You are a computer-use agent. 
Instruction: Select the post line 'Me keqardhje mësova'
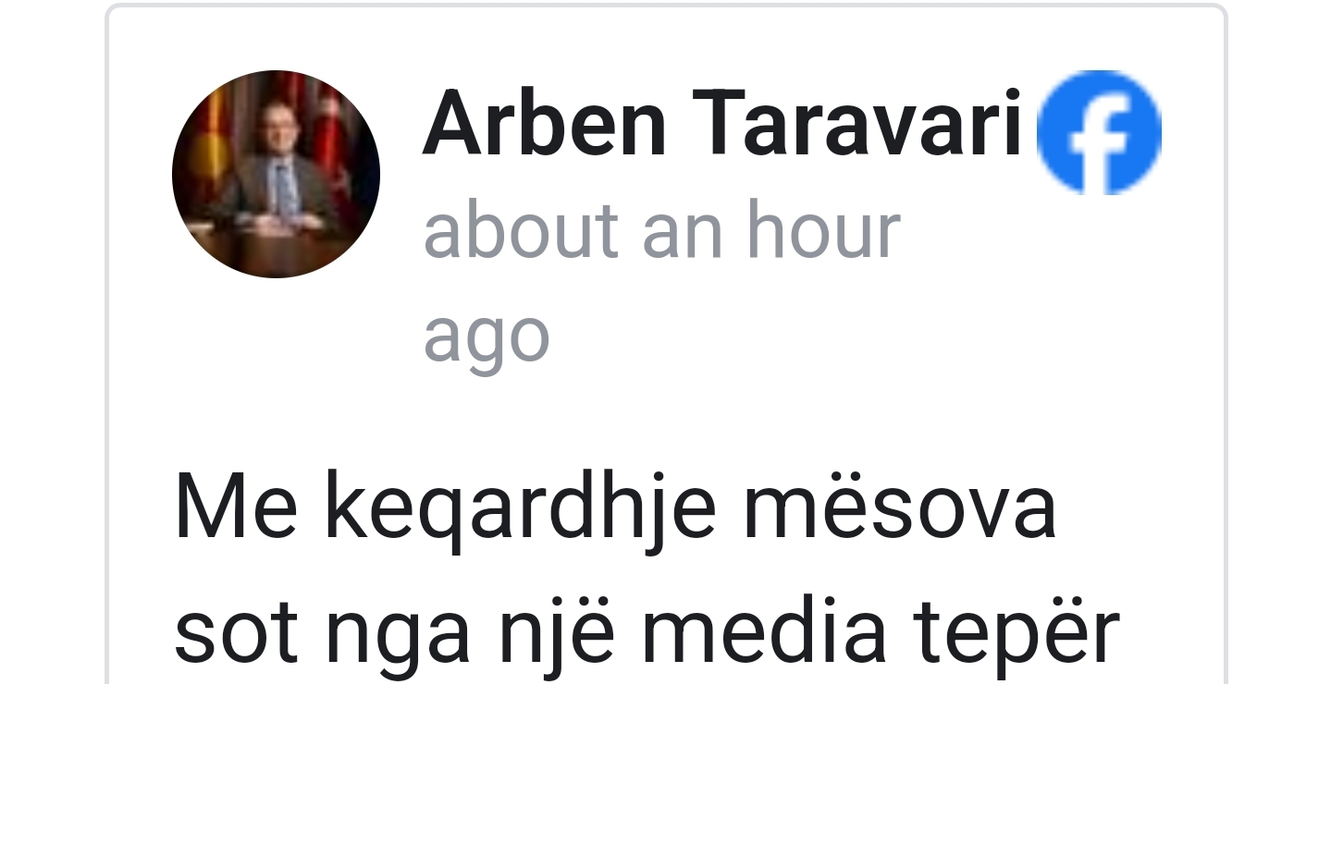[615, 507]
